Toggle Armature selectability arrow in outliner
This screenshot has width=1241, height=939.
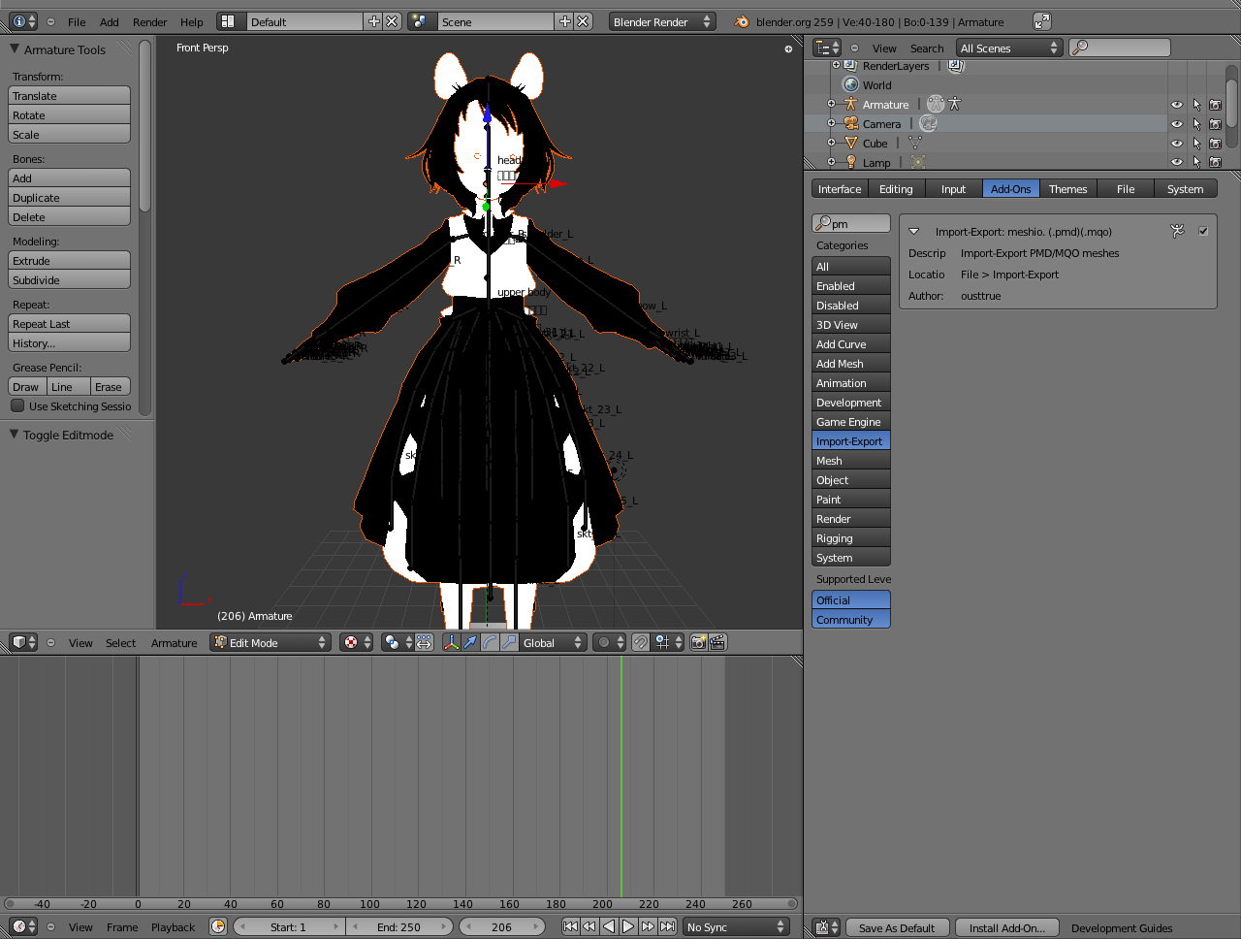1196,105
